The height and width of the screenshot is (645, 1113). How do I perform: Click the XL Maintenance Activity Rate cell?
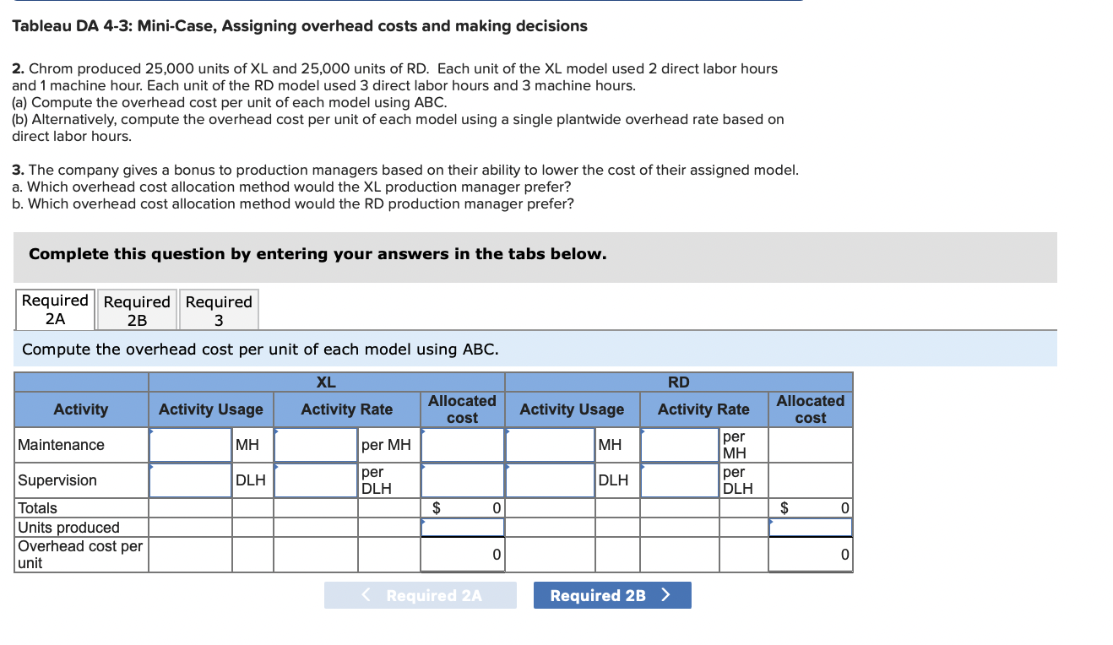[x=314, y=444]
